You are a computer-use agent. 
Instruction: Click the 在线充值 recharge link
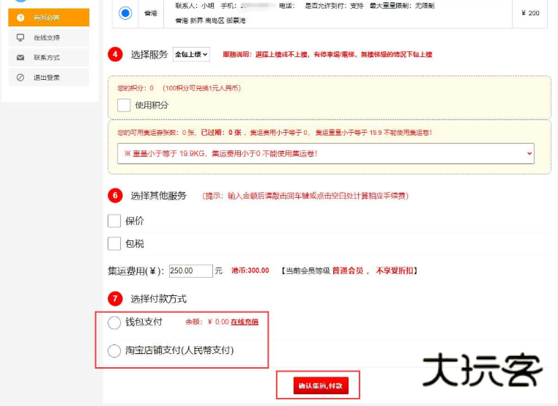pyautogui.click(x=244, y=322)
